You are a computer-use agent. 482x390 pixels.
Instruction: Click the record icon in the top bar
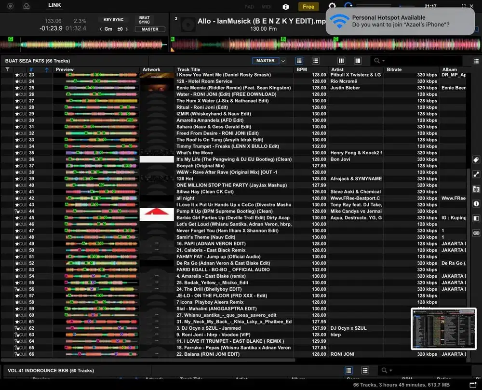tap(10, 6)
